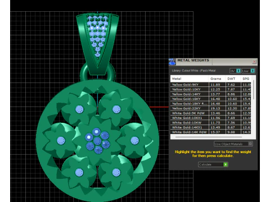This screenshot has height=202, width=270.
Task: Select the White Gold:10KW row
Action: click(x=211, y=123)
